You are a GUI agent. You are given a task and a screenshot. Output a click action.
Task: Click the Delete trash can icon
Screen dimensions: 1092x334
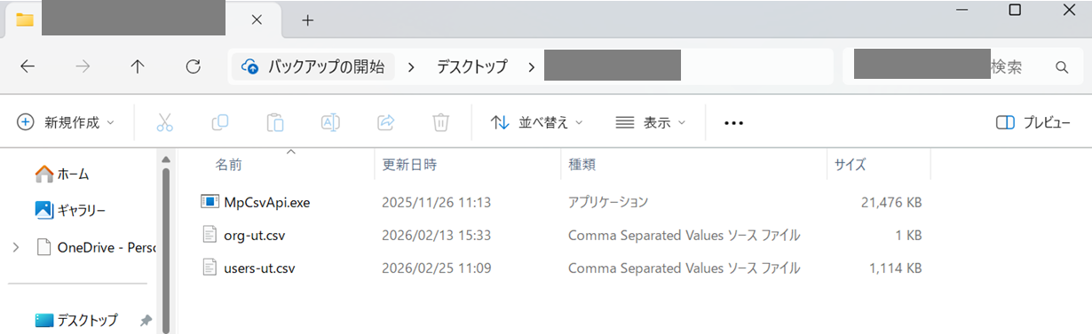coord(441,122)
